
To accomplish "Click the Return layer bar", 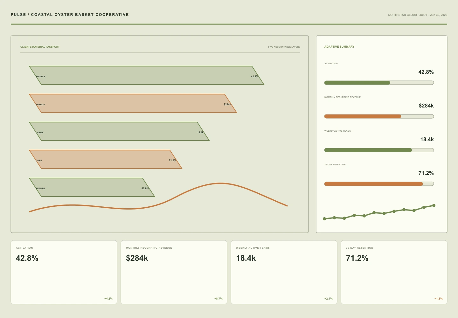I will (92, 187).
